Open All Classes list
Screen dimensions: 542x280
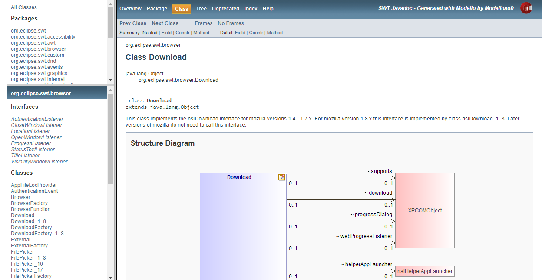(24, 7)
